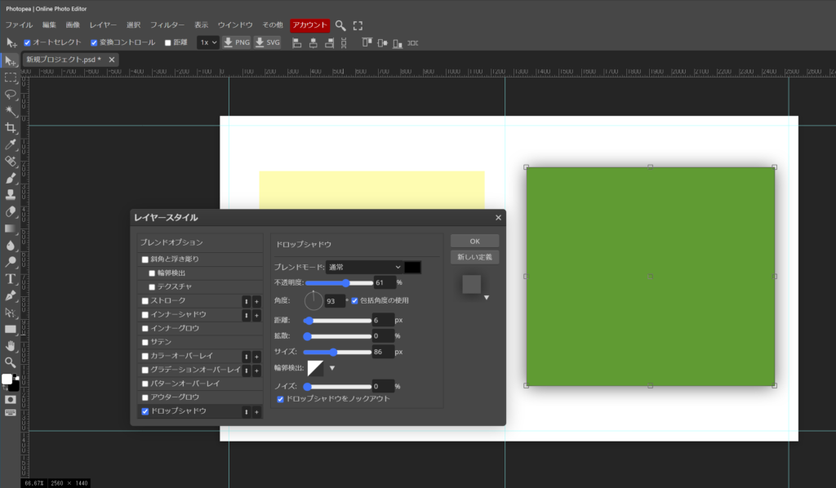
Task: Select the Crop tool in toolbar
Action: pos(11,128)
